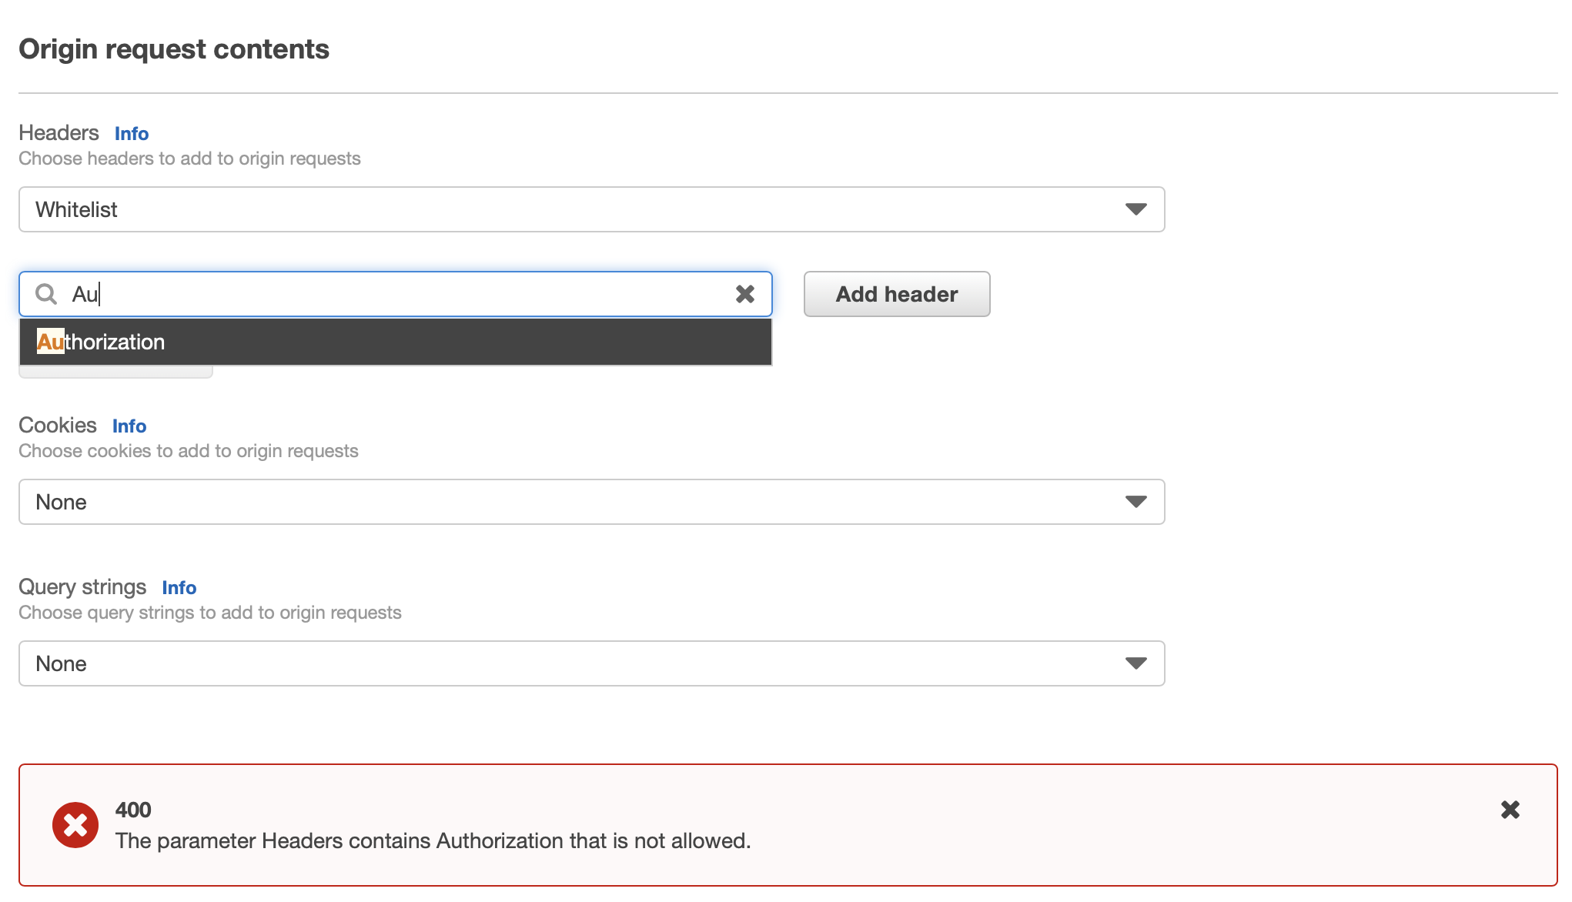This screenshot has height=902, width=1572.
Task: Click 'Choose query strings to add to origin requests'
Action: click(210, 613)
